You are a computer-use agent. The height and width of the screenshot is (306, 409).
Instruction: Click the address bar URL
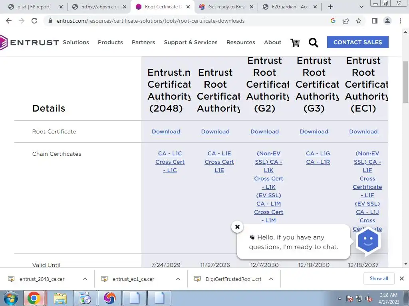pos(151,21)
